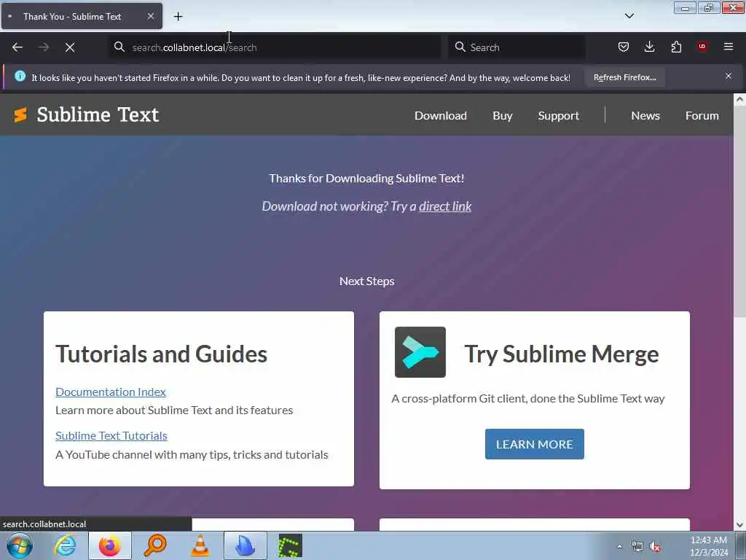Click the Sublime Text logo icon
This screenshot has width=746, height=560.
click(20, 114)
